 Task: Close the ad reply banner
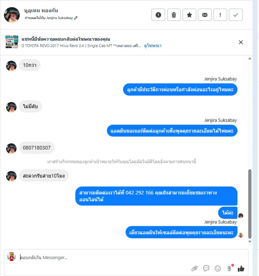(241, 42)
